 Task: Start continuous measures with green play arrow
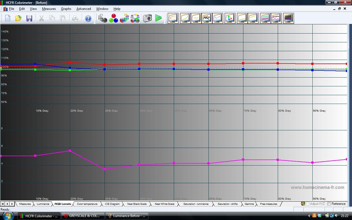tap(158, 18)
